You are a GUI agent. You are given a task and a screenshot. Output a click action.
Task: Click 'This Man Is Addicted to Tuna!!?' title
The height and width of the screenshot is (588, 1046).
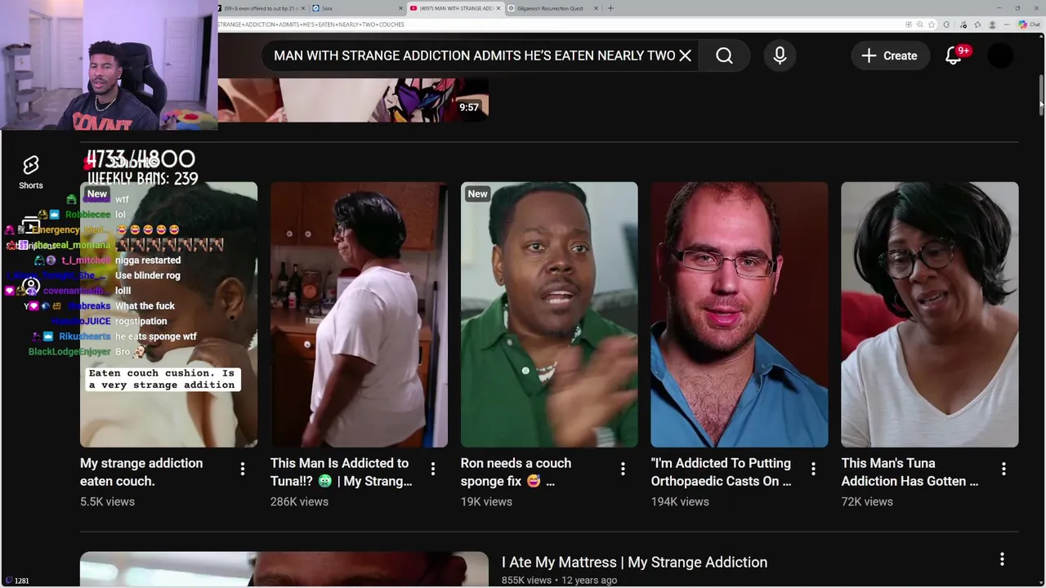(341, 472)
